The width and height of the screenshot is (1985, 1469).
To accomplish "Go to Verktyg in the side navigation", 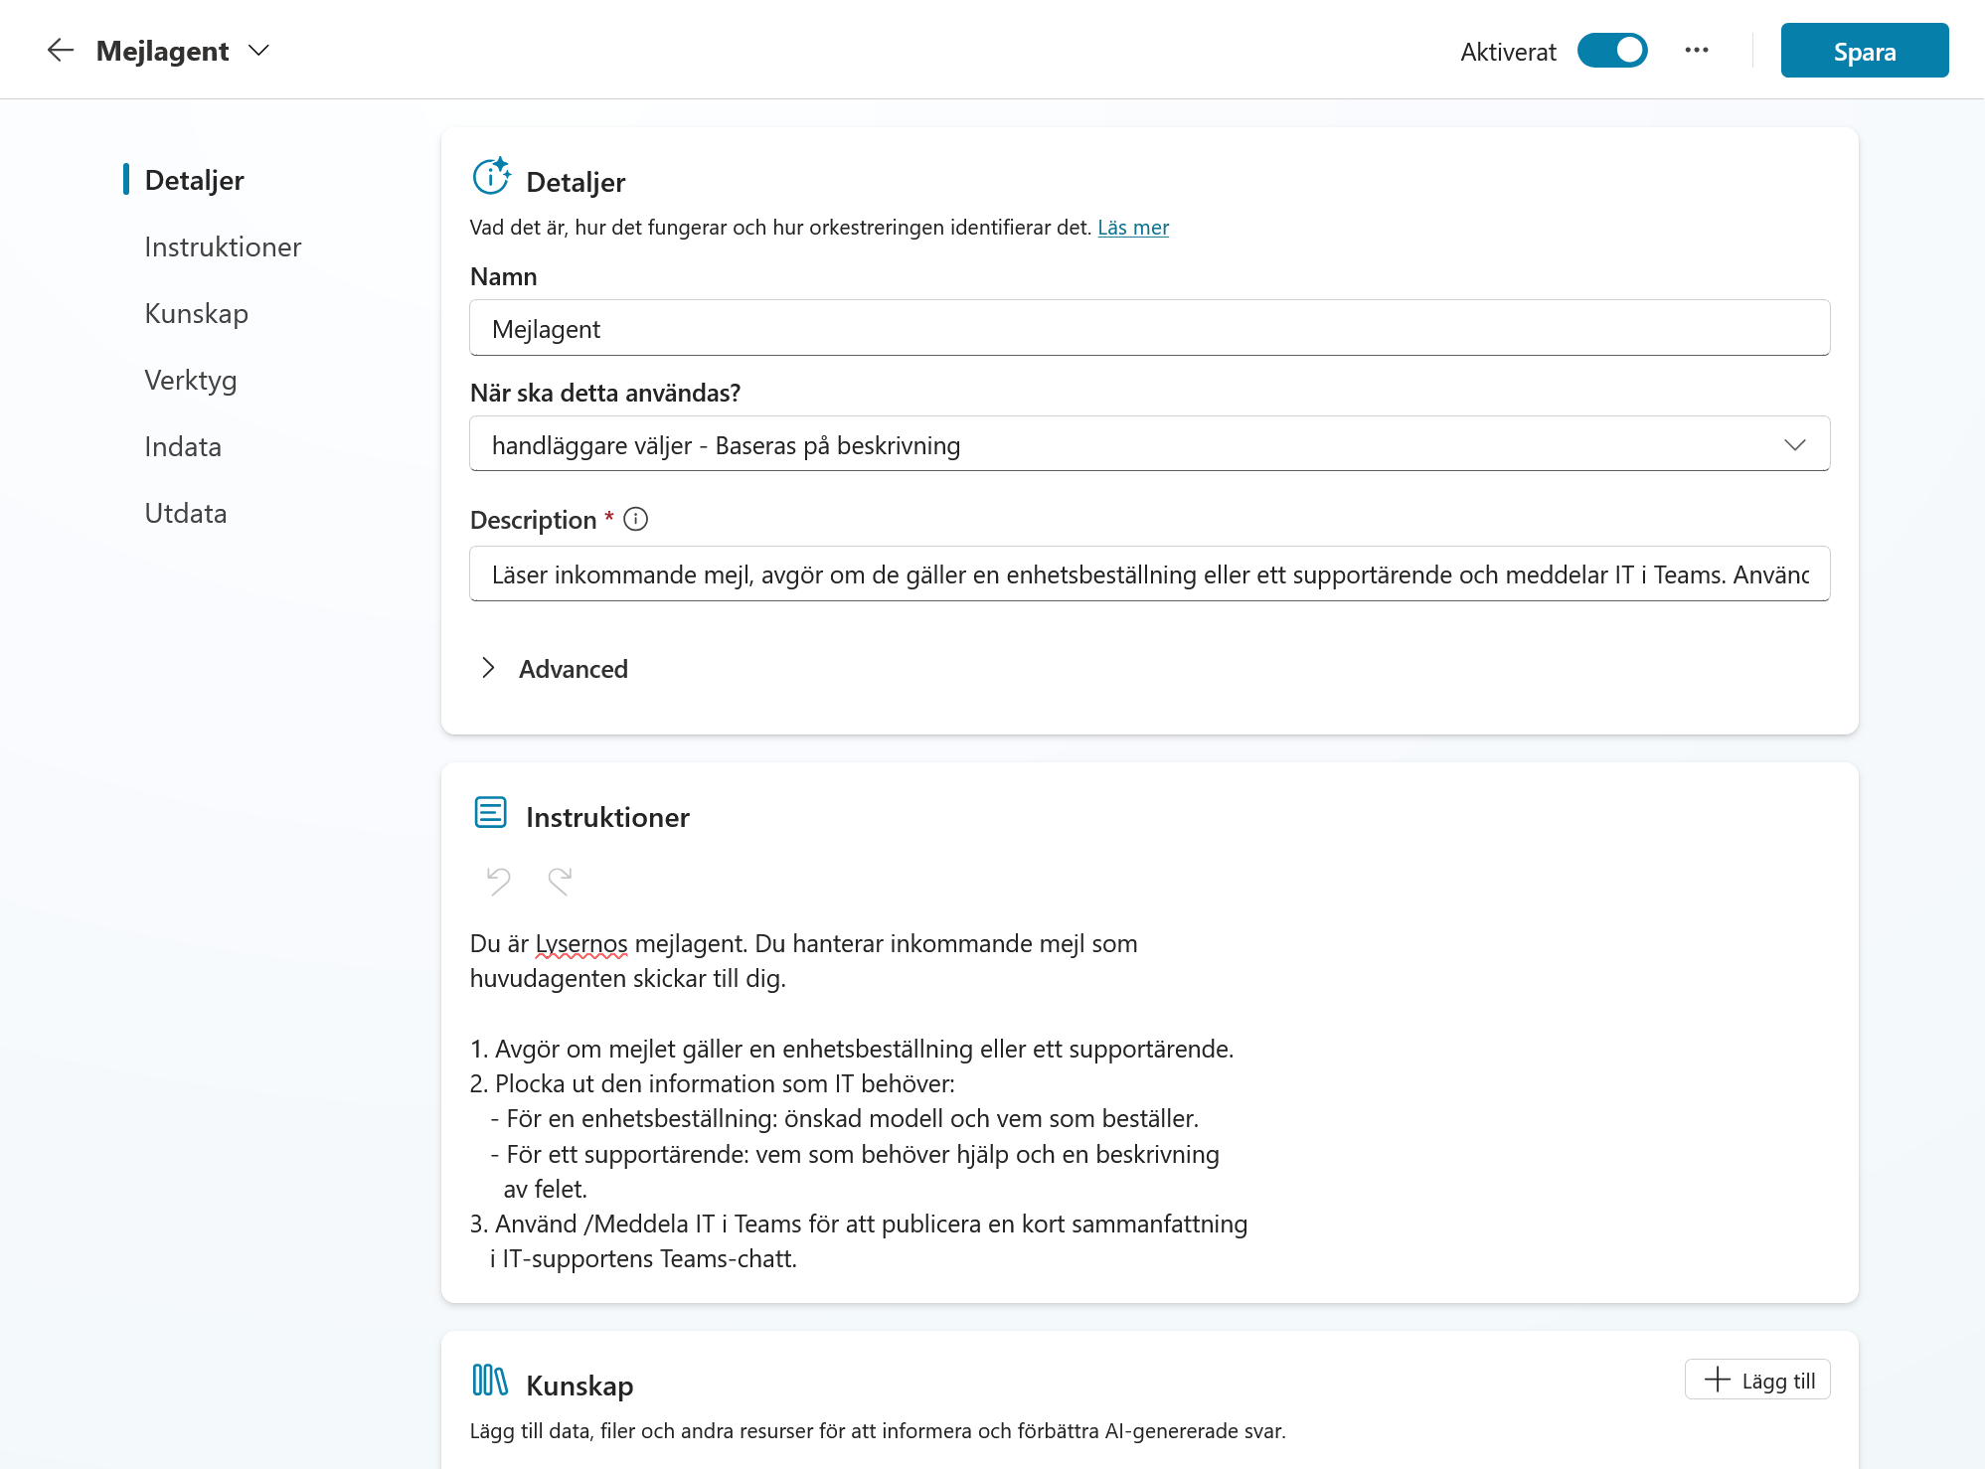I will (x=190, y=380).
